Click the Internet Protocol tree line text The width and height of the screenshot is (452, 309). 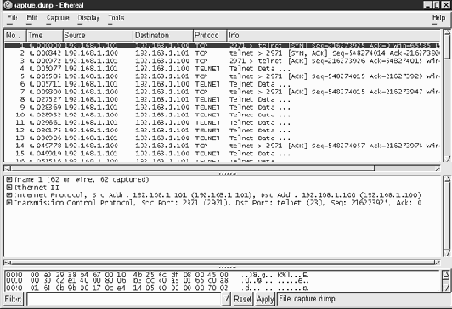pos(218,195)
